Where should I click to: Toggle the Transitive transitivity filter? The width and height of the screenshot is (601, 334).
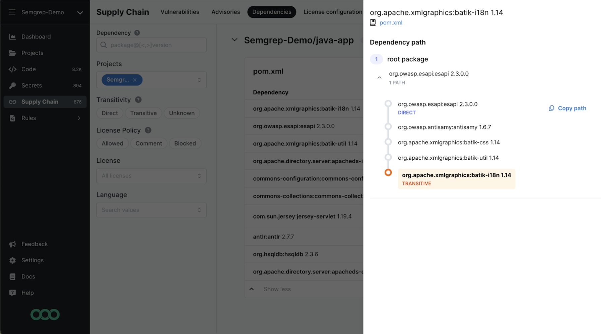(x=143, y=113)
